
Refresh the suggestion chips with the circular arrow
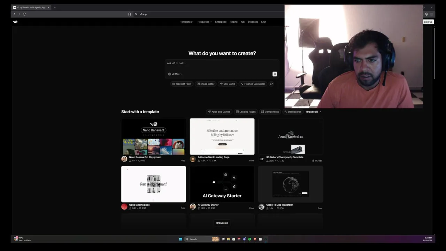click(x=271, y=84)
